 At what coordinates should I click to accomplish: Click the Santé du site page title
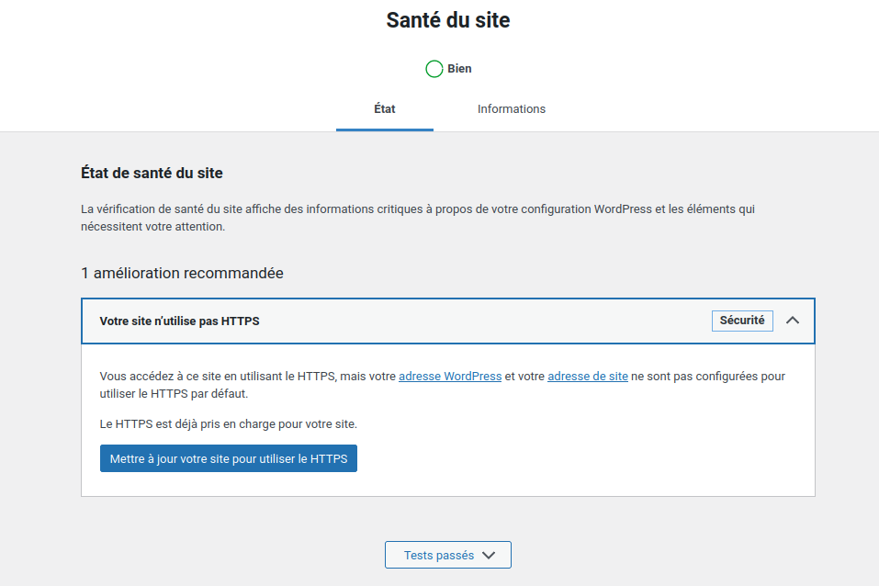(x=448, y=20)
